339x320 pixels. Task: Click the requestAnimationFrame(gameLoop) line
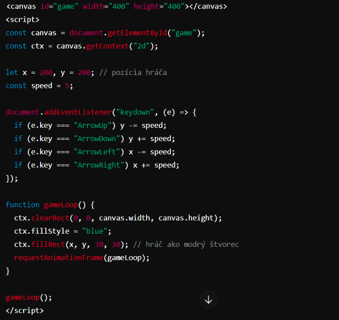click(82, 258)
